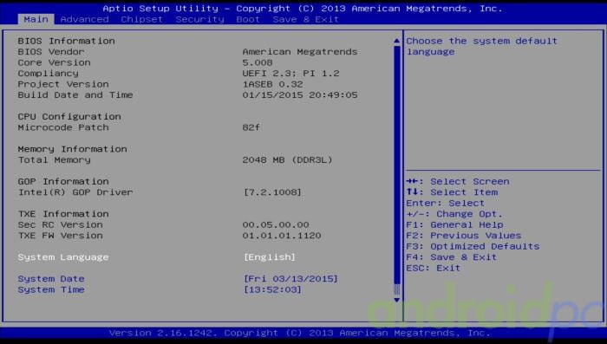Click the system default language help text
This screenshot has width=607, height=344.
tap(482, 47)
